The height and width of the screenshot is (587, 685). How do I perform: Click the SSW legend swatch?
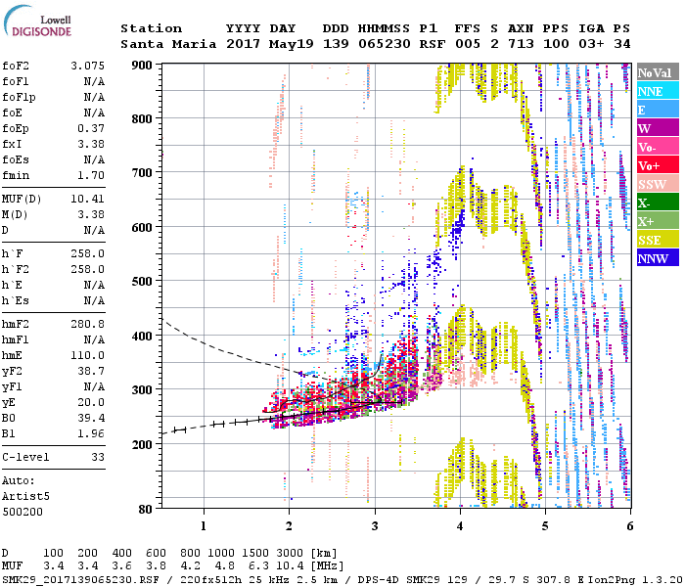(658, 184)
